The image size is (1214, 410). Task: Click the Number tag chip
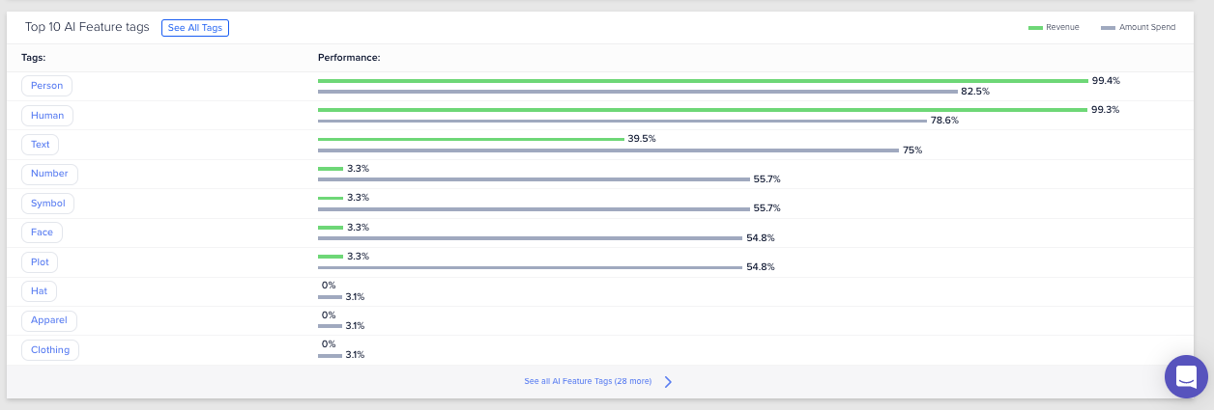[x=49, y=174]
